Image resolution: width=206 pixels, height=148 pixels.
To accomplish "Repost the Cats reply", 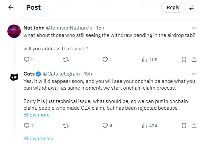I will coord(66,126).
